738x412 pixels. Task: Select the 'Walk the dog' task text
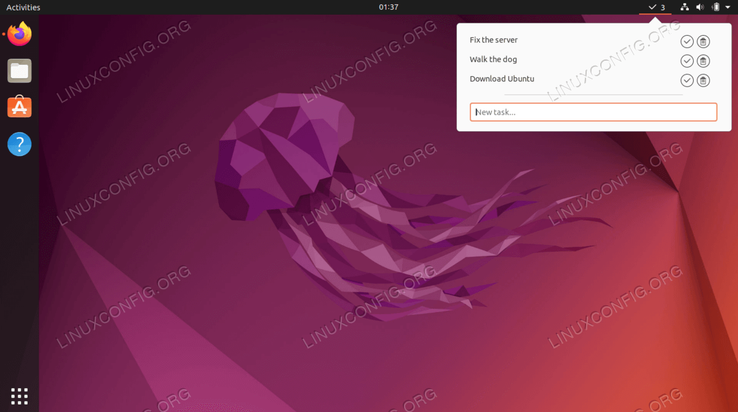coord(493,60)
